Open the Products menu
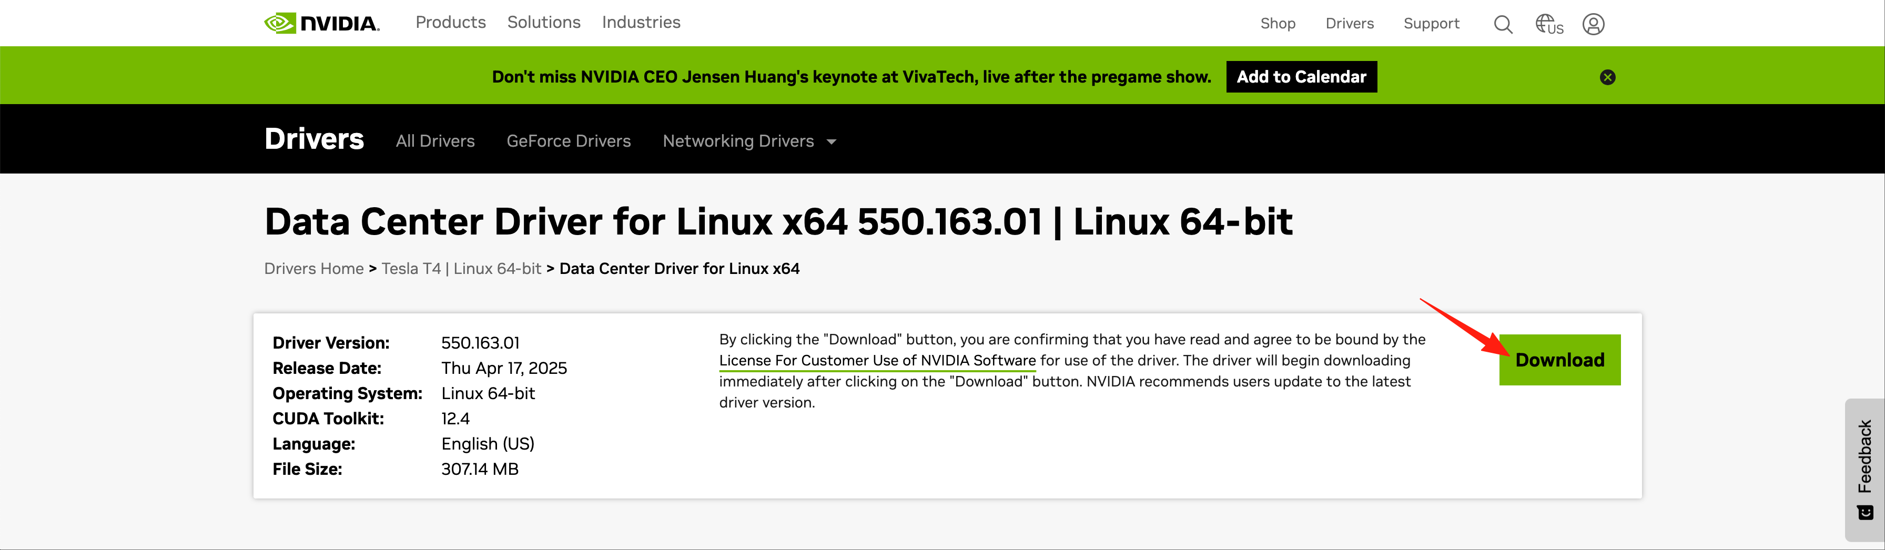 (451, 23)
